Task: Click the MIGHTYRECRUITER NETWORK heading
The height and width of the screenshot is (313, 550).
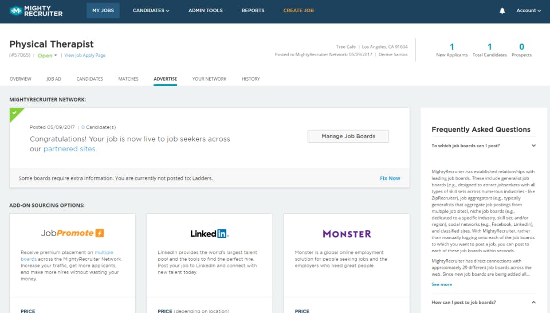Action: 48,100
